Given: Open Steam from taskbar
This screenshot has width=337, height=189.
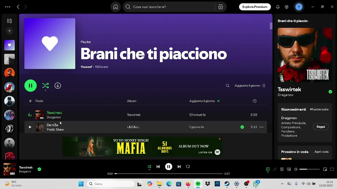Looking at the screenshot, I should pyautogui.click(x=227, y=184).
